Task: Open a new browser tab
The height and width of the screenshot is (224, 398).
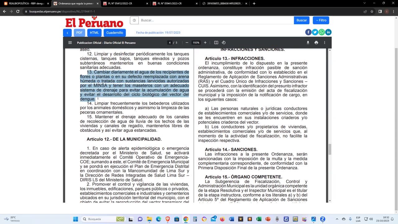Action: pyautogui.click(x=254, y=3)
